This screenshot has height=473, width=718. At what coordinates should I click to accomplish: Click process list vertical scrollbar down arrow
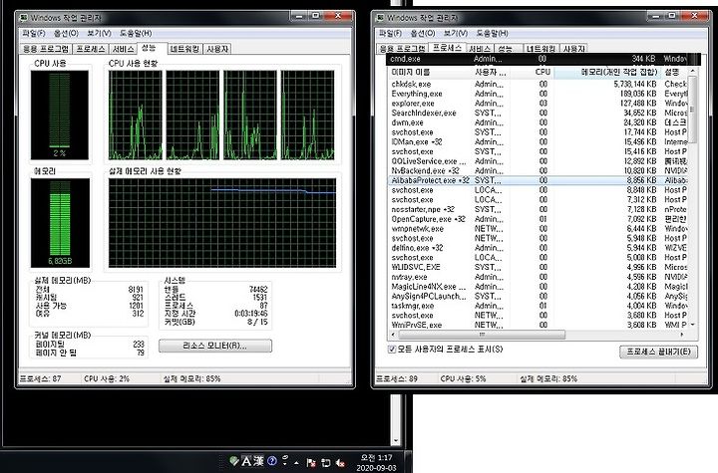pyautogui.click(x=692, y=325)
